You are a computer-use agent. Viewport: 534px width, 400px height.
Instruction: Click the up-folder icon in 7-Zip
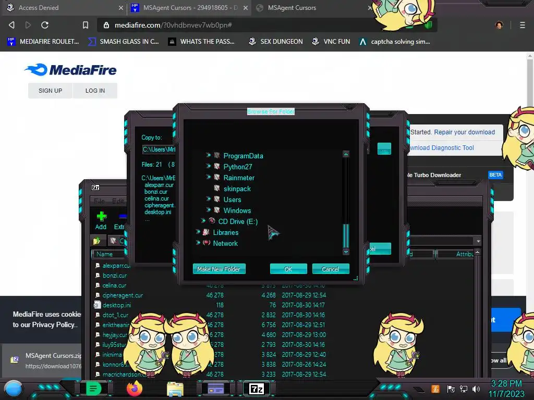pos(97,241)
